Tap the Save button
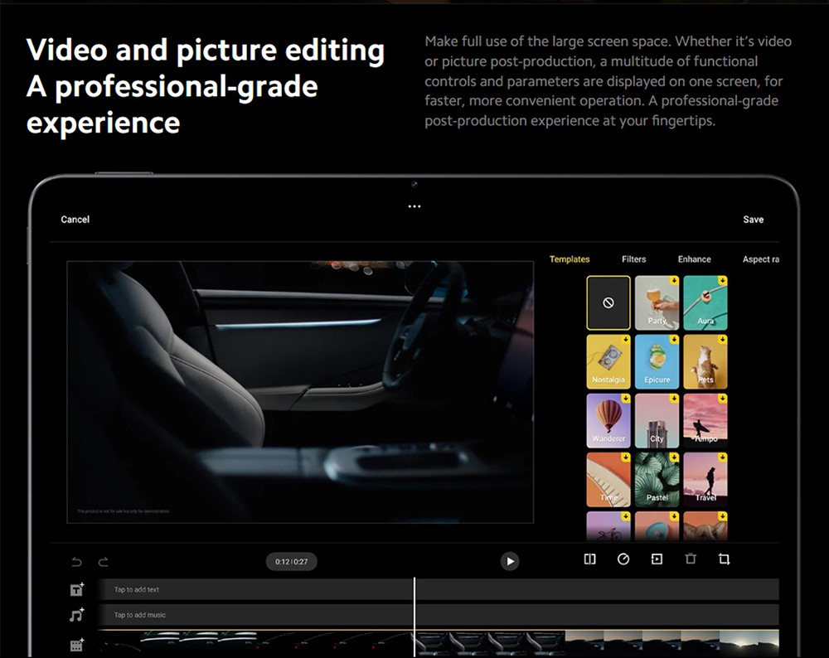This screenshot has width=829, height=658. pyautogui.click(x=753, y=220)
